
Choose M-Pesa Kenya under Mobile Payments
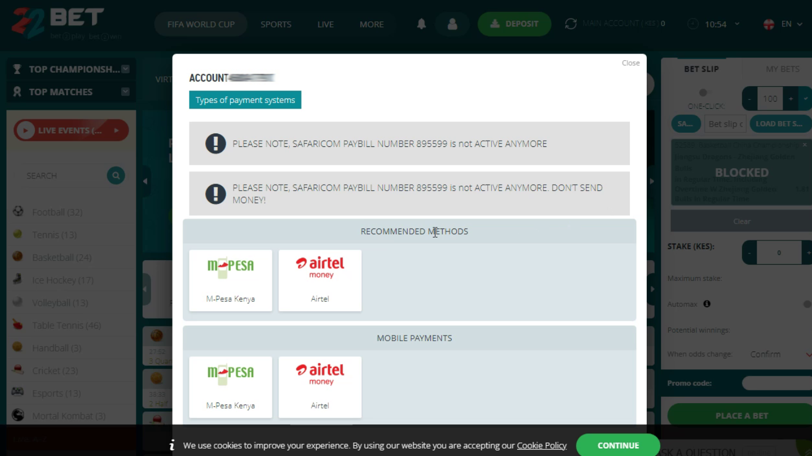pyautogui.click(x=231, y=387)
